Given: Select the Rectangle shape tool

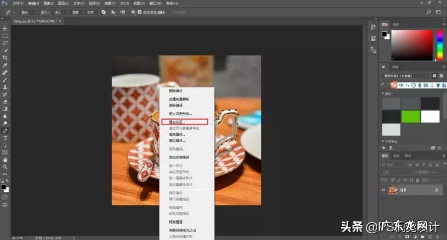Looking at the screenshot, I should 5,153.
